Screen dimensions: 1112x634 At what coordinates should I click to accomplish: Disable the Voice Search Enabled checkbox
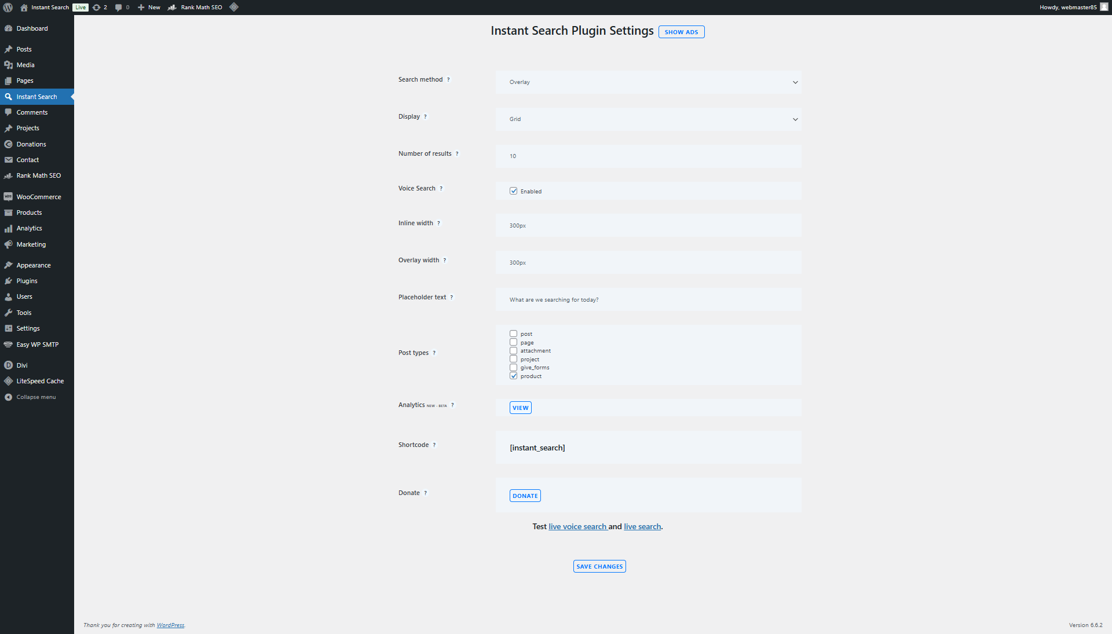coord(513,191)
